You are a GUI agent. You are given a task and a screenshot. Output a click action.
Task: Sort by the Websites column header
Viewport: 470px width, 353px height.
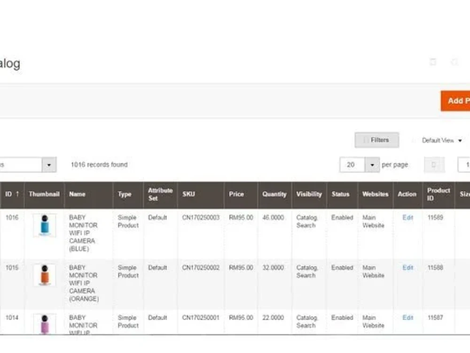375,194
